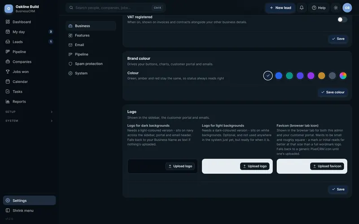This screenshot has height=224, width=359.
Task: Click the My day calendar icon
Action: 8,32
